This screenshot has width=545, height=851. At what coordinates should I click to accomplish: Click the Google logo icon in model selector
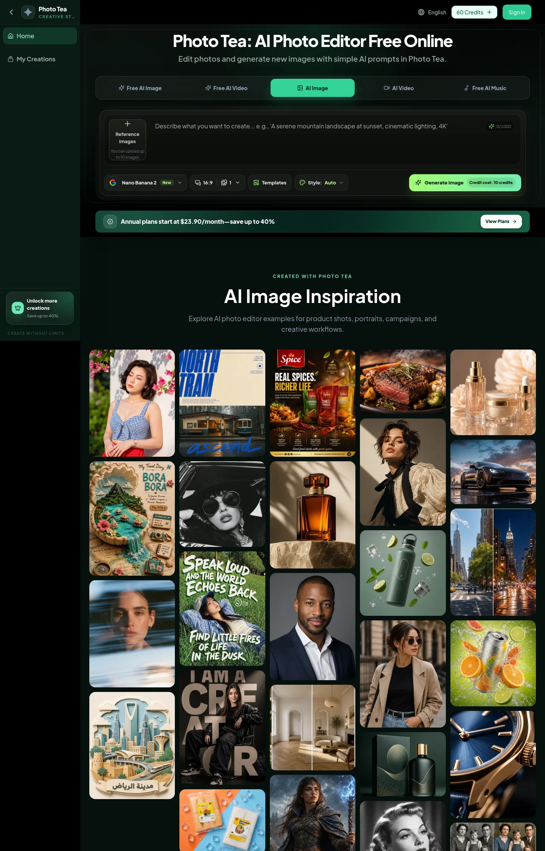pyautogui.click(x=113, y=183)
